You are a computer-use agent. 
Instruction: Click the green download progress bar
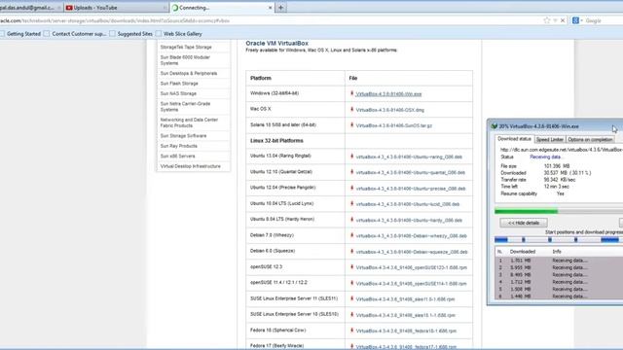tap(559, 211)
